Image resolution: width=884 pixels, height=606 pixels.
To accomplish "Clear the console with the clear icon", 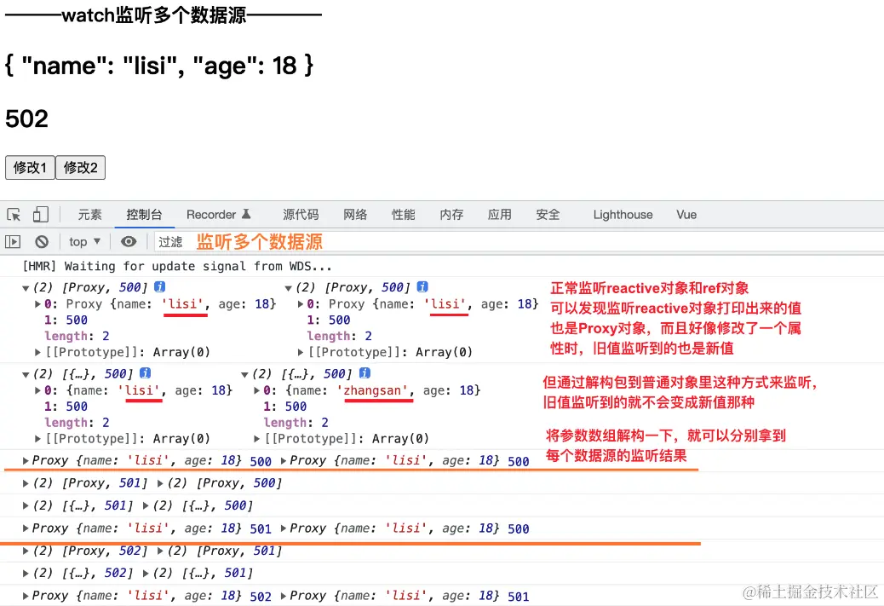I will click(x=43, y=242).
